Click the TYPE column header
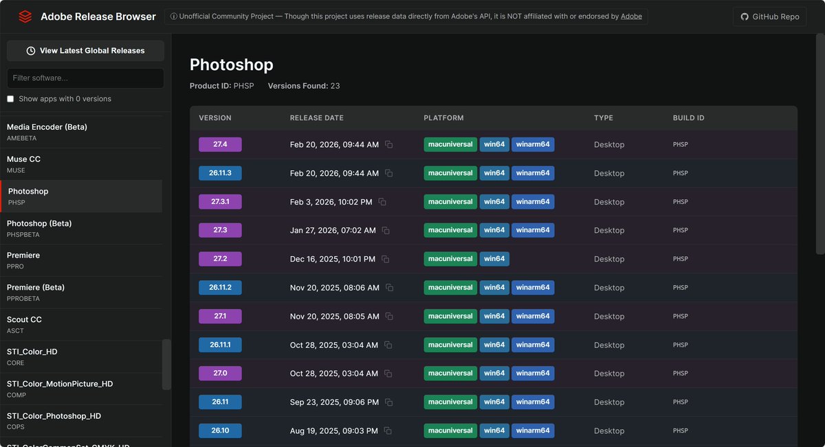The image size is (825, 447). (604, 118)
